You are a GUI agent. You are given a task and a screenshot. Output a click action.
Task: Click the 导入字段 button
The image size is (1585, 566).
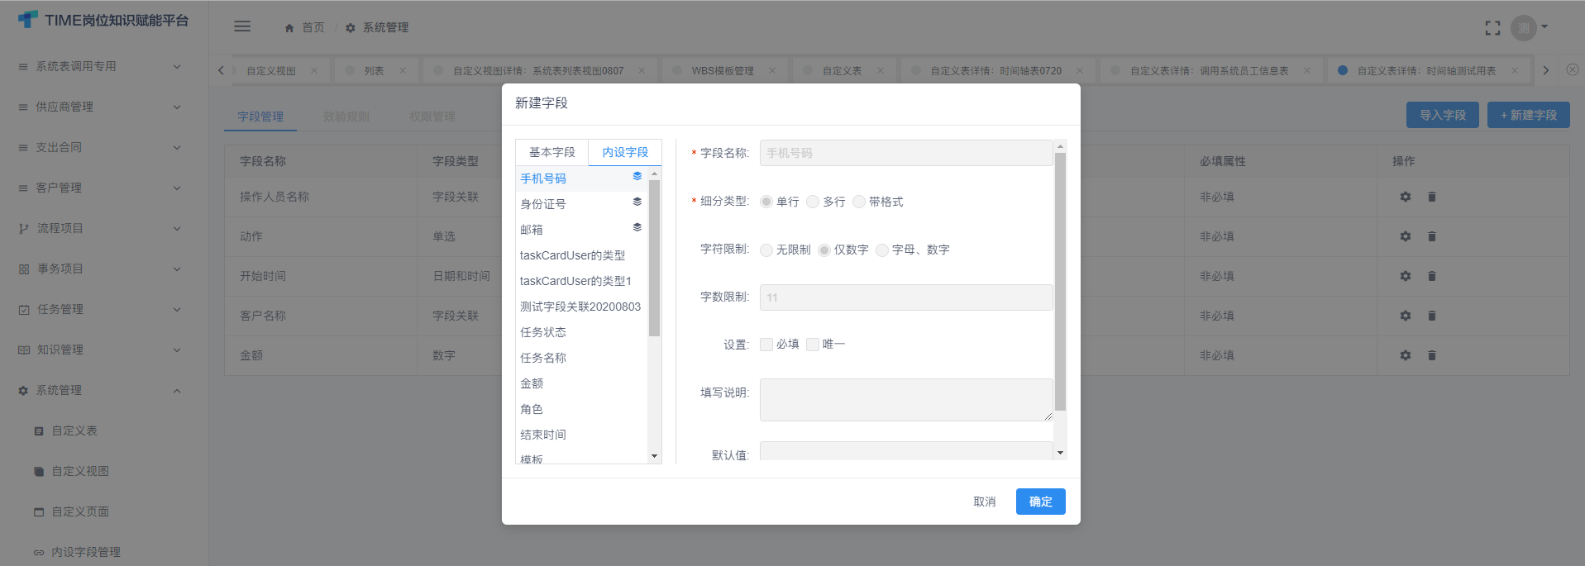tap(1443, 115)
